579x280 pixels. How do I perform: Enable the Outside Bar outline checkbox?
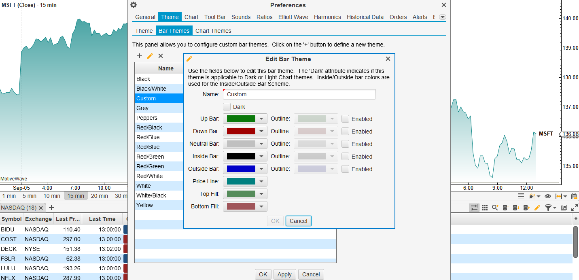coord(345,169)
